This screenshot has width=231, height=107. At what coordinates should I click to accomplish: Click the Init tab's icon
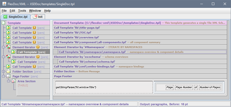35,17
